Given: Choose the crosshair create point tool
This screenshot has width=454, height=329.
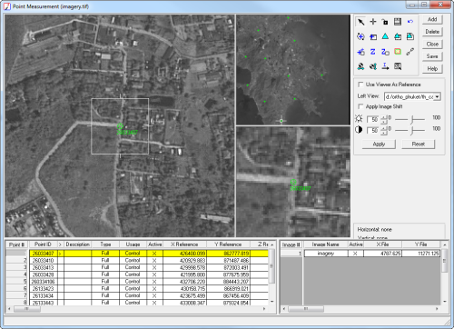Looking at the screenshot, I should [x=373, y=22].
